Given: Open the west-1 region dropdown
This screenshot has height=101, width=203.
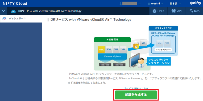Looking at the screenshot, I should click(x=155, y=4).
